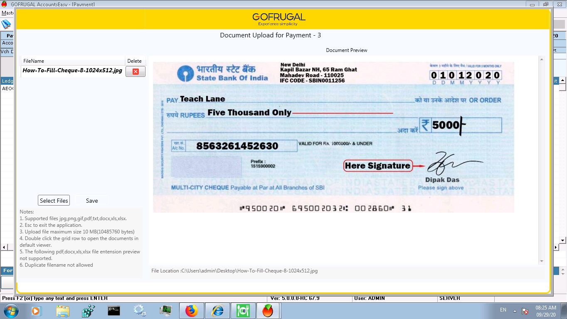Switch to GOFRUGAL AccountsEasy in taskbar
567x319 pixels.
269,311
